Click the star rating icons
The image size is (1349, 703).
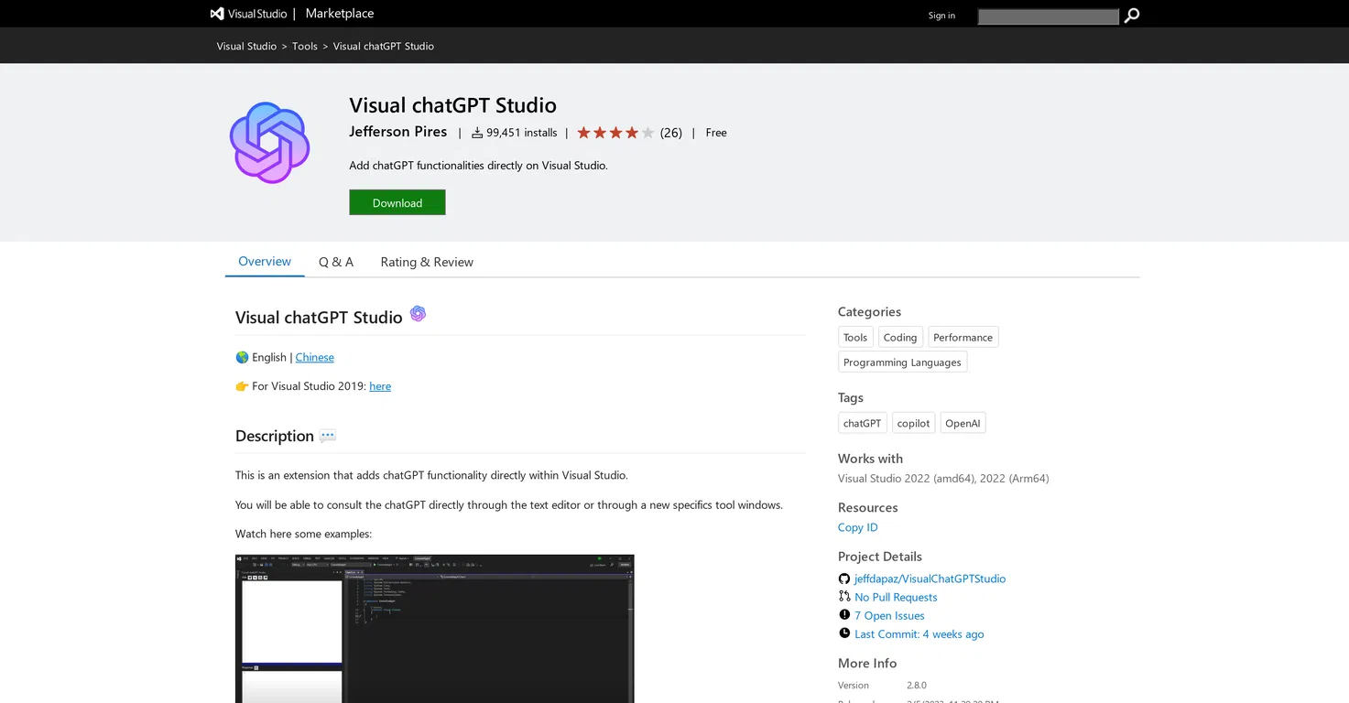coord(615,133)
